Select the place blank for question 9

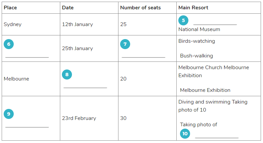click(x=27, y=127)
